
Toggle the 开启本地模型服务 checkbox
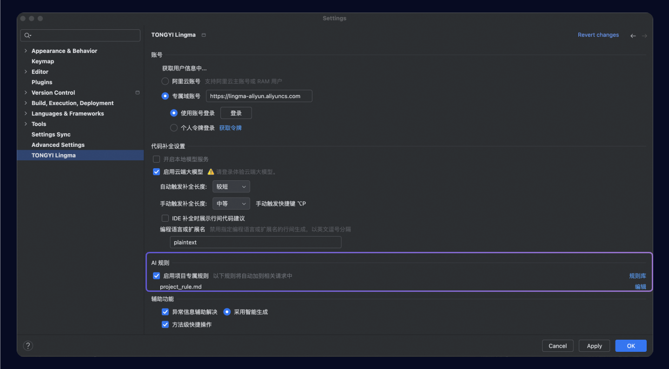tap(157, 159)
